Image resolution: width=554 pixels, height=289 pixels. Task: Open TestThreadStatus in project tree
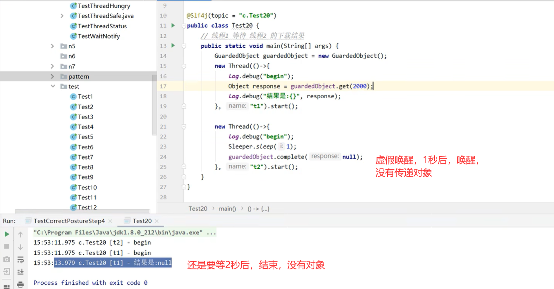(x=102, y=26)
